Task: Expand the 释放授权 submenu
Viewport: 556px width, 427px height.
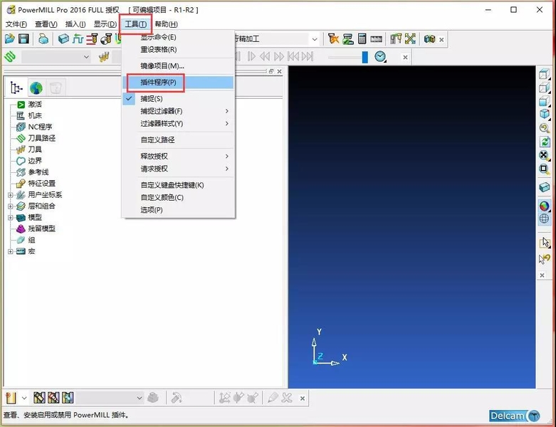Action: pos(179,157)
